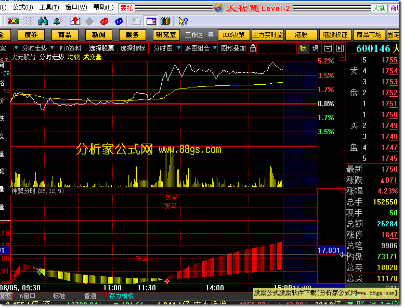Open the dropdown arrow after 多图组合
The image size is (404, 308).
[215, 48]
